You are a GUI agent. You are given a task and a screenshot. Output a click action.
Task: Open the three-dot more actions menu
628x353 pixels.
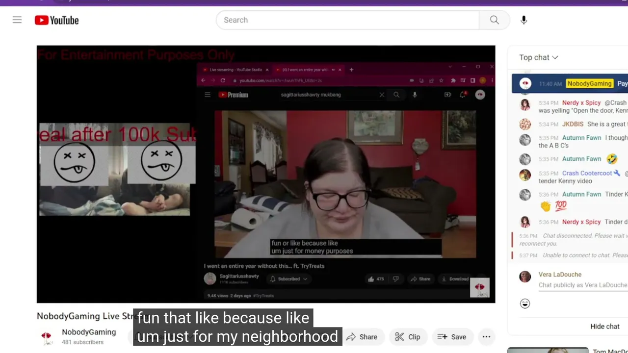point(486,337)
